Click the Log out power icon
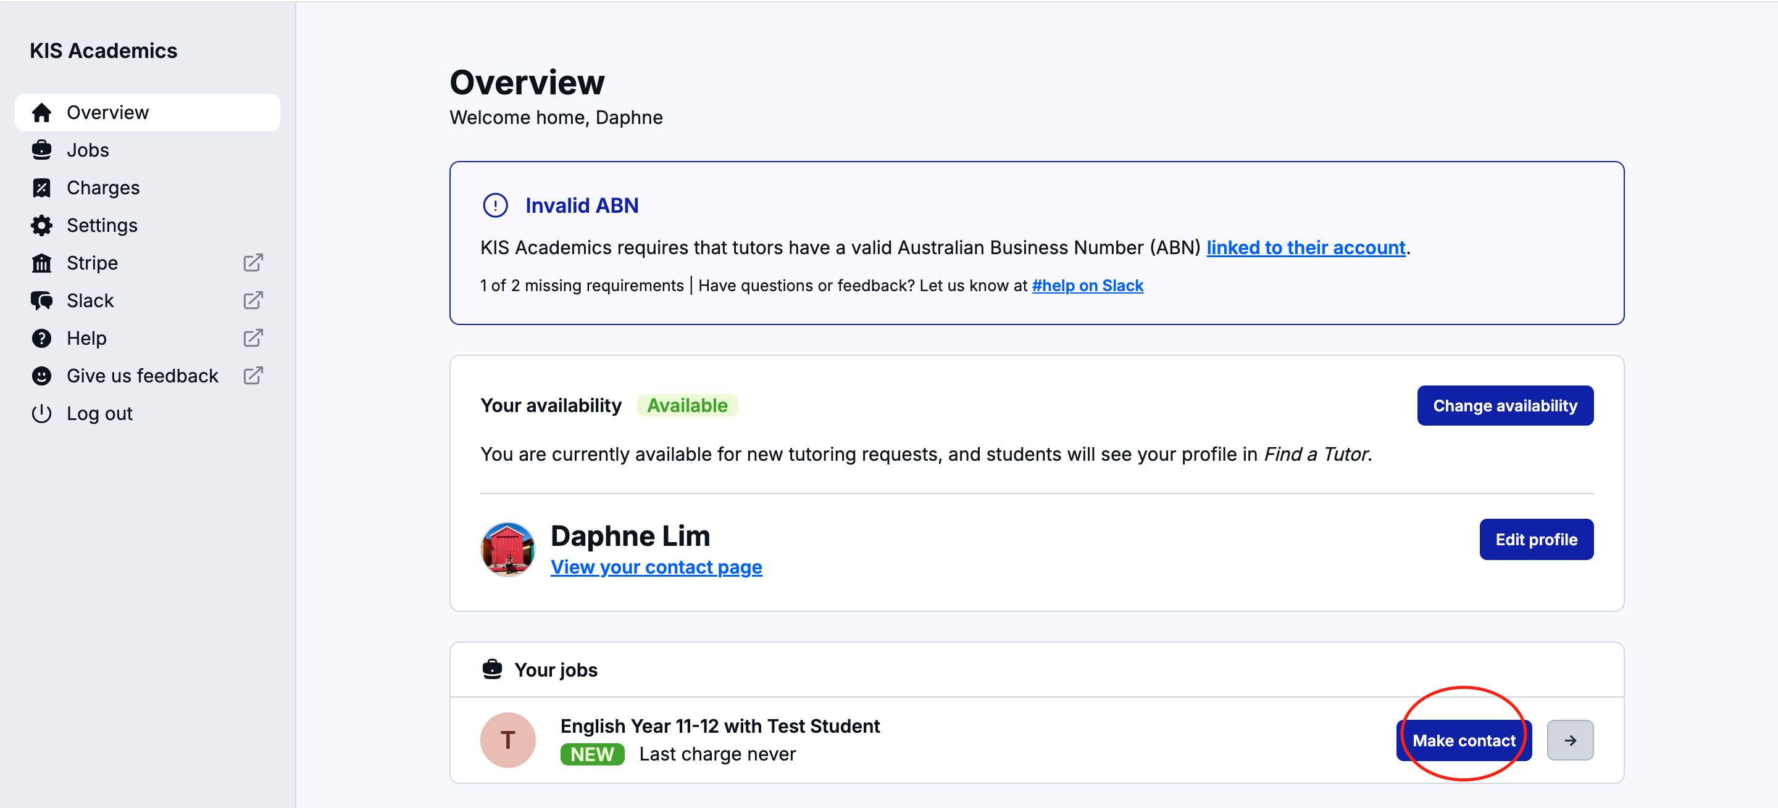The image size is (1778, 808). 41,414
